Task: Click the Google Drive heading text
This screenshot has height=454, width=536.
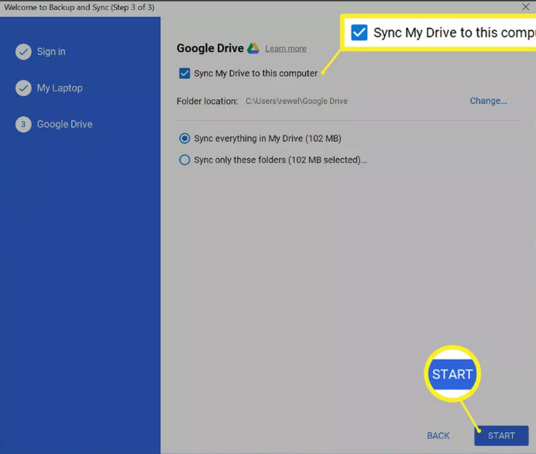Action: click(x=210, y=48)
